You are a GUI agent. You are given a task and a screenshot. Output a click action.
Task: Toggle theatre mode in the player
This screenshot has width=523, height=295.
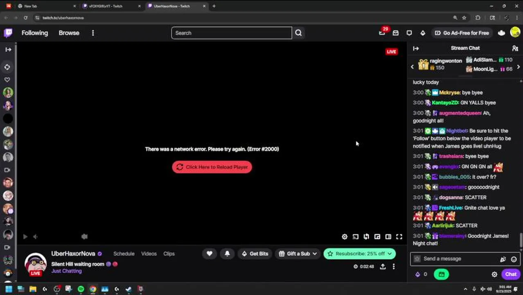388,236
